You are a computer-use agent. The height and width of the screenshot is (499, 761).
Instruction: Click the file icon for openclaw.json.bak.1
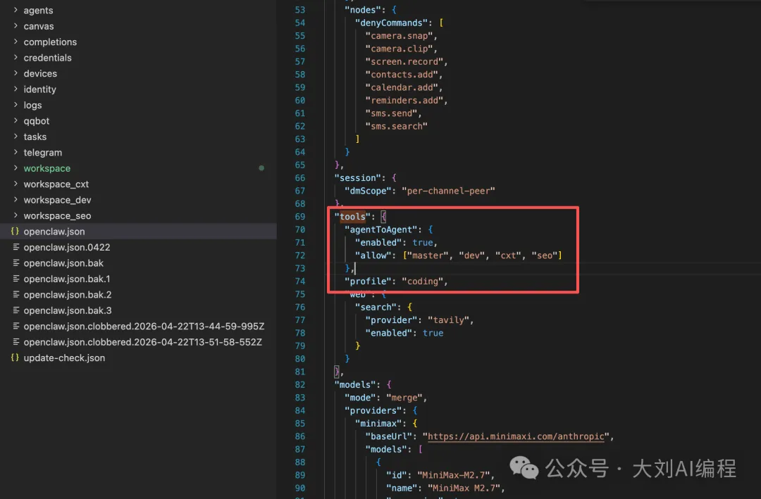point(16,279)
